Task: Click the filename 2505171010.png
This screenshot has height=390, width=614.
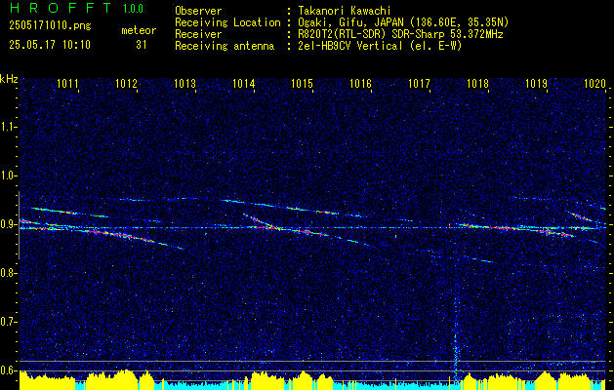Action: (x=50, y=26)
